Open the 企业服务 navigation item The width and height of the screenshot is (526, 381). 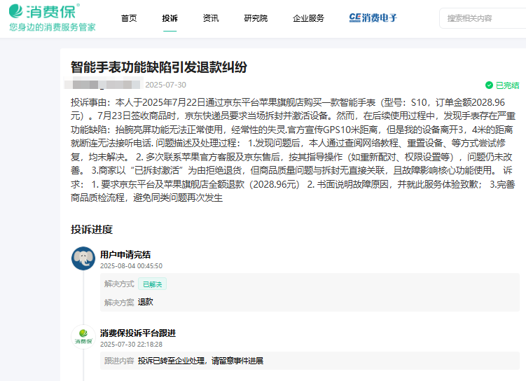coord(308,18)
